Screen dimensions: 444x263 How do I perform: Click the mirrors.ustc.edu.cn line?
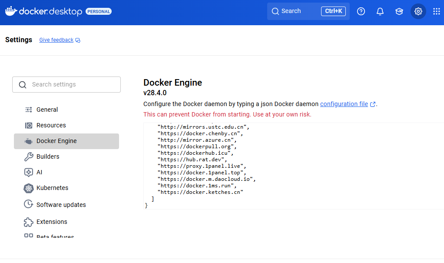coord(203,127)
